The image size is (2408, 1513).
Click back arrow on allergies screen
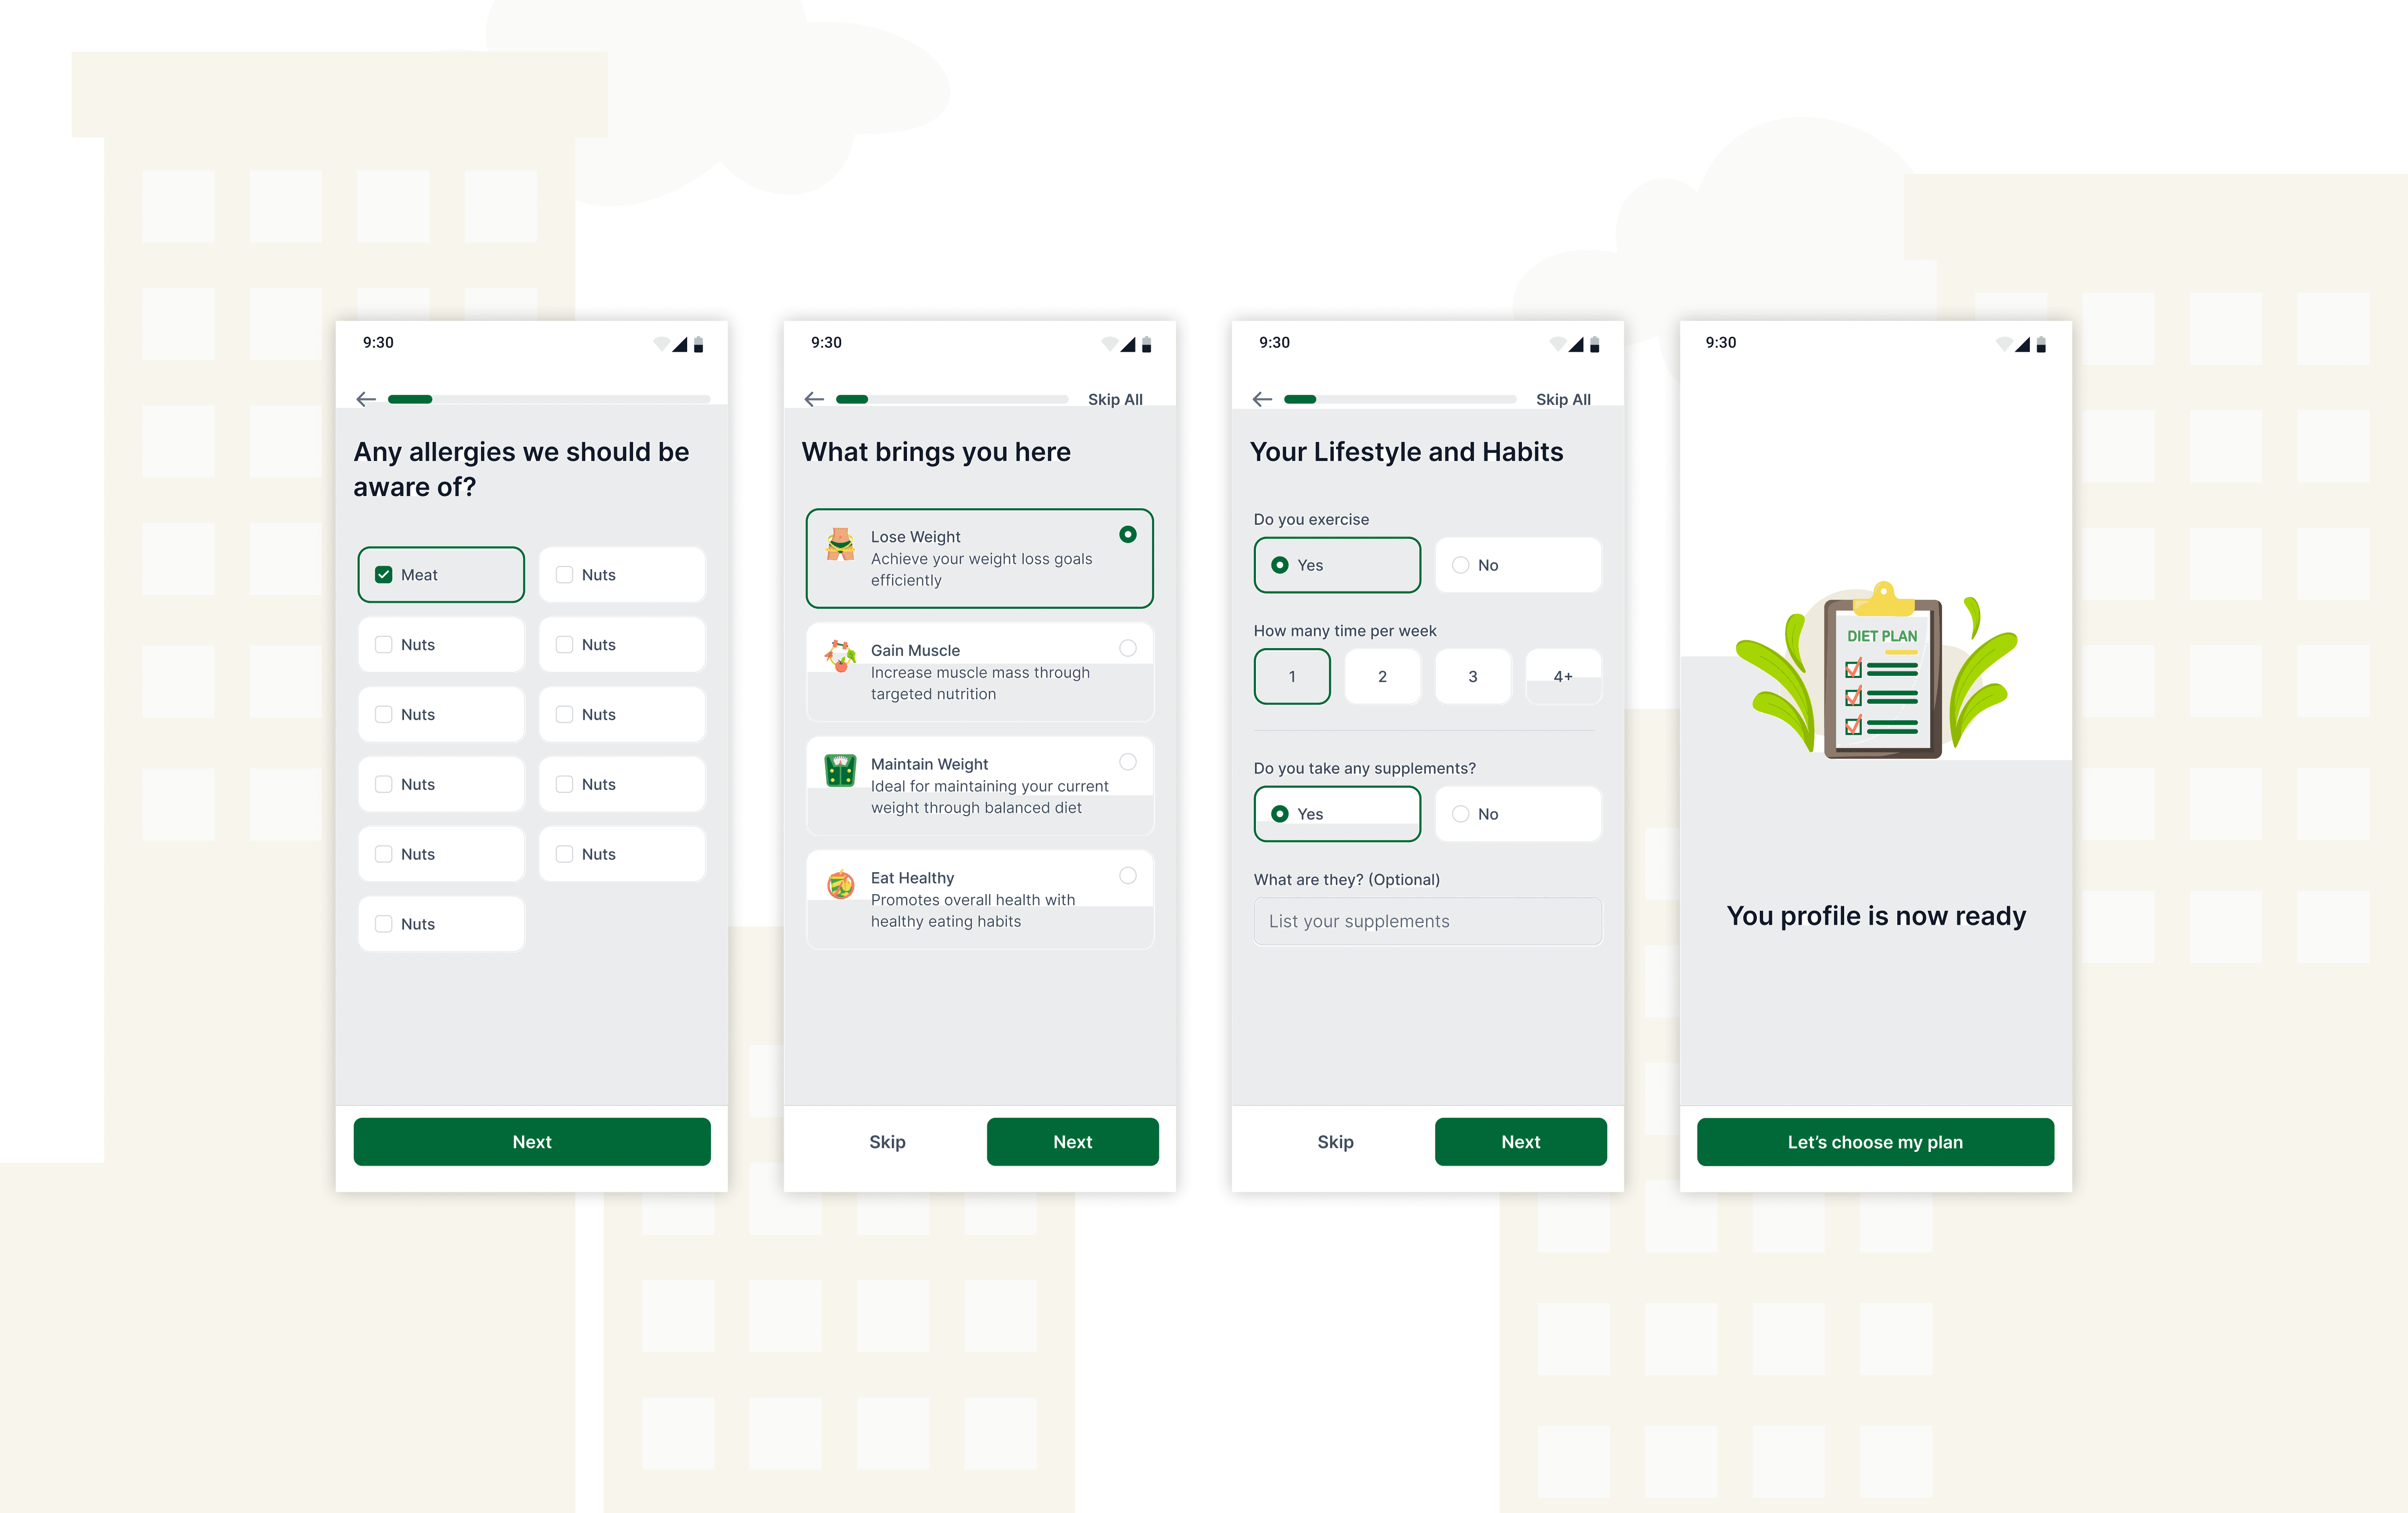[x=366, y=399]
